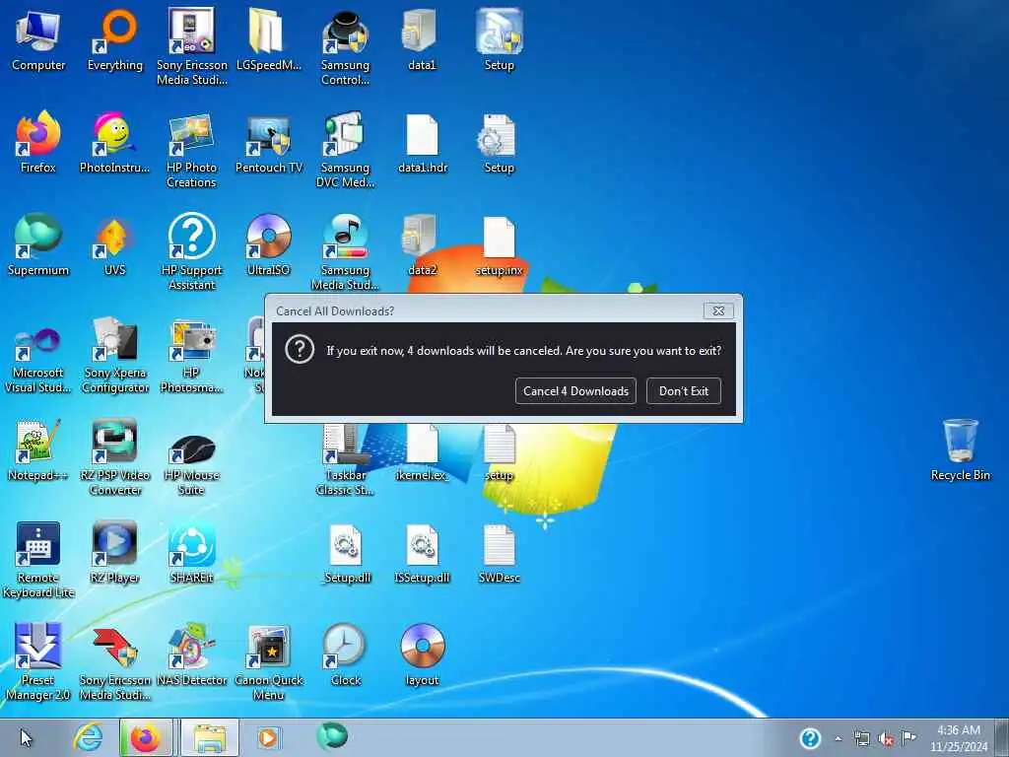
Task: Select the LGSpeedM folder icon
Action: tap(268, 39)
